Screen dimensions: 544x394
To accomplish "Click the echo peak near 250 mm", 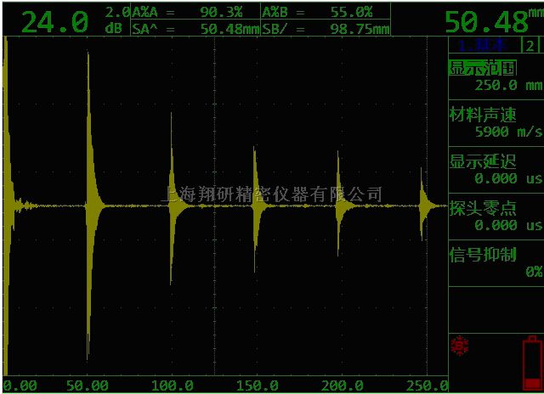I will tap(422, 205).
